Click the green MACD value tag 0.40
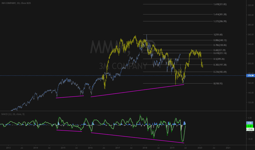The image size is (255, 150). click(x=250, y=126)
